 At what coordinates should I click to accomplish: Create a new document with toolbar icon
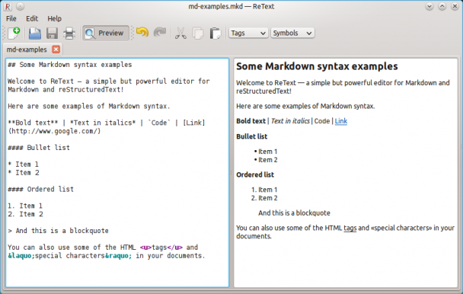tap(14, 33)
